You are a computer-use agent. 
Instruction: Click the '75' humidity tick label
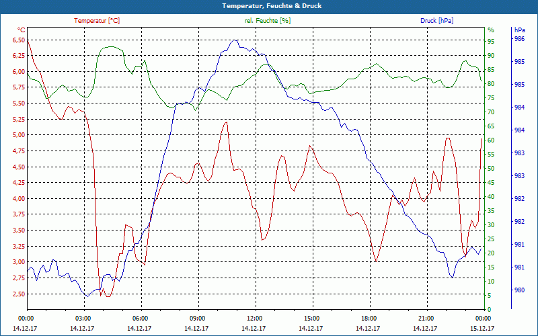tap(491, 98)
